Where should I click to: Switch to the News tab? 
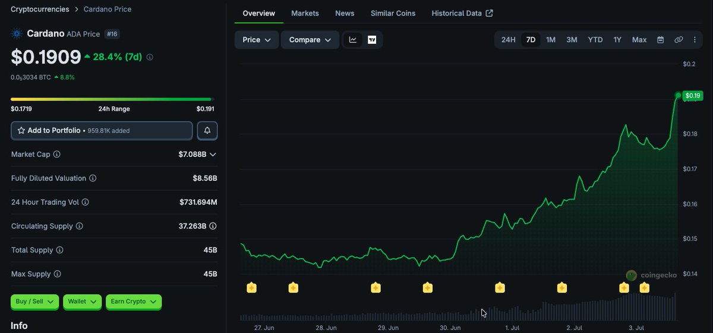[x=345, y=13]
